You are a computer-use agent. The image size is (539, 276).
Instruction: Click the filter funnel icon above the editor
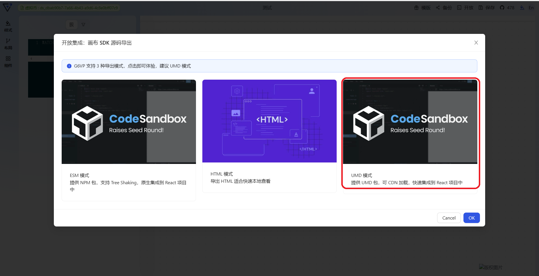tap(83, 25)
